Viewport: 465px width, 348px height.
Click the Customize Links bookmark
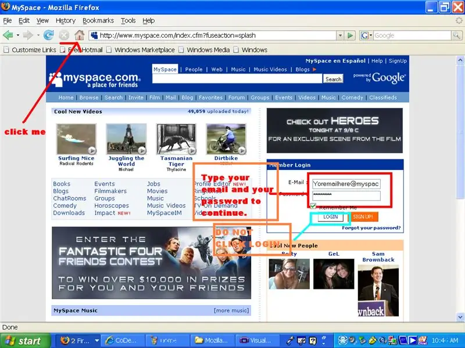tap(30, 50)
